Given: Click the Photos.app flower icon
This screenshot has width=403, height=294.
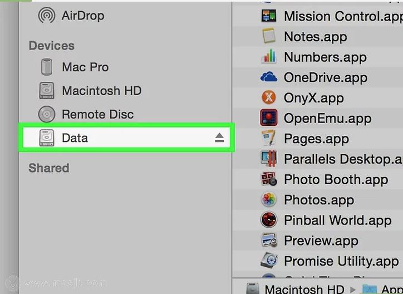Looking at the screenshot, I should 269,200.
